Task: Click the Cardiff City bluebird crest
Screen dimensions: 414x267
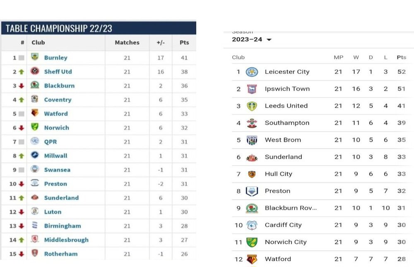Action: coord(252,225)
